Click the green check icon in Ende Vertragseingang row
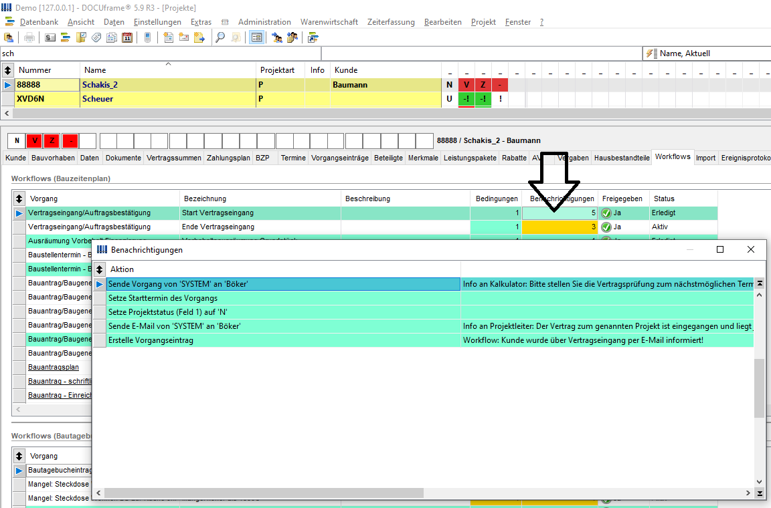 [606, 227]
